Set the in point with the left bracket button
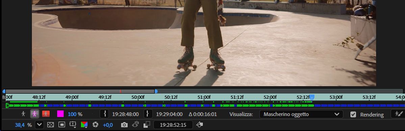The image size is (405, 131). click(105, 114)
